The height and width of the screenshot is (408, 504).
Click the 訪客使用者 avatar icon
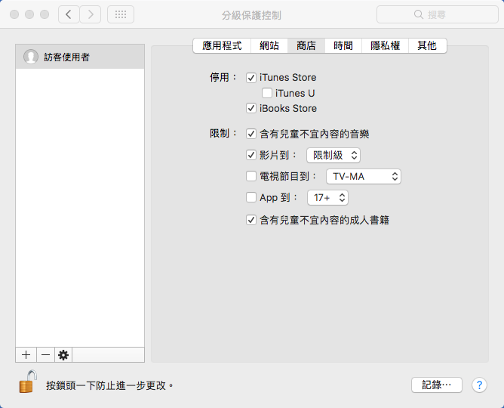click(x=31, y=57)
